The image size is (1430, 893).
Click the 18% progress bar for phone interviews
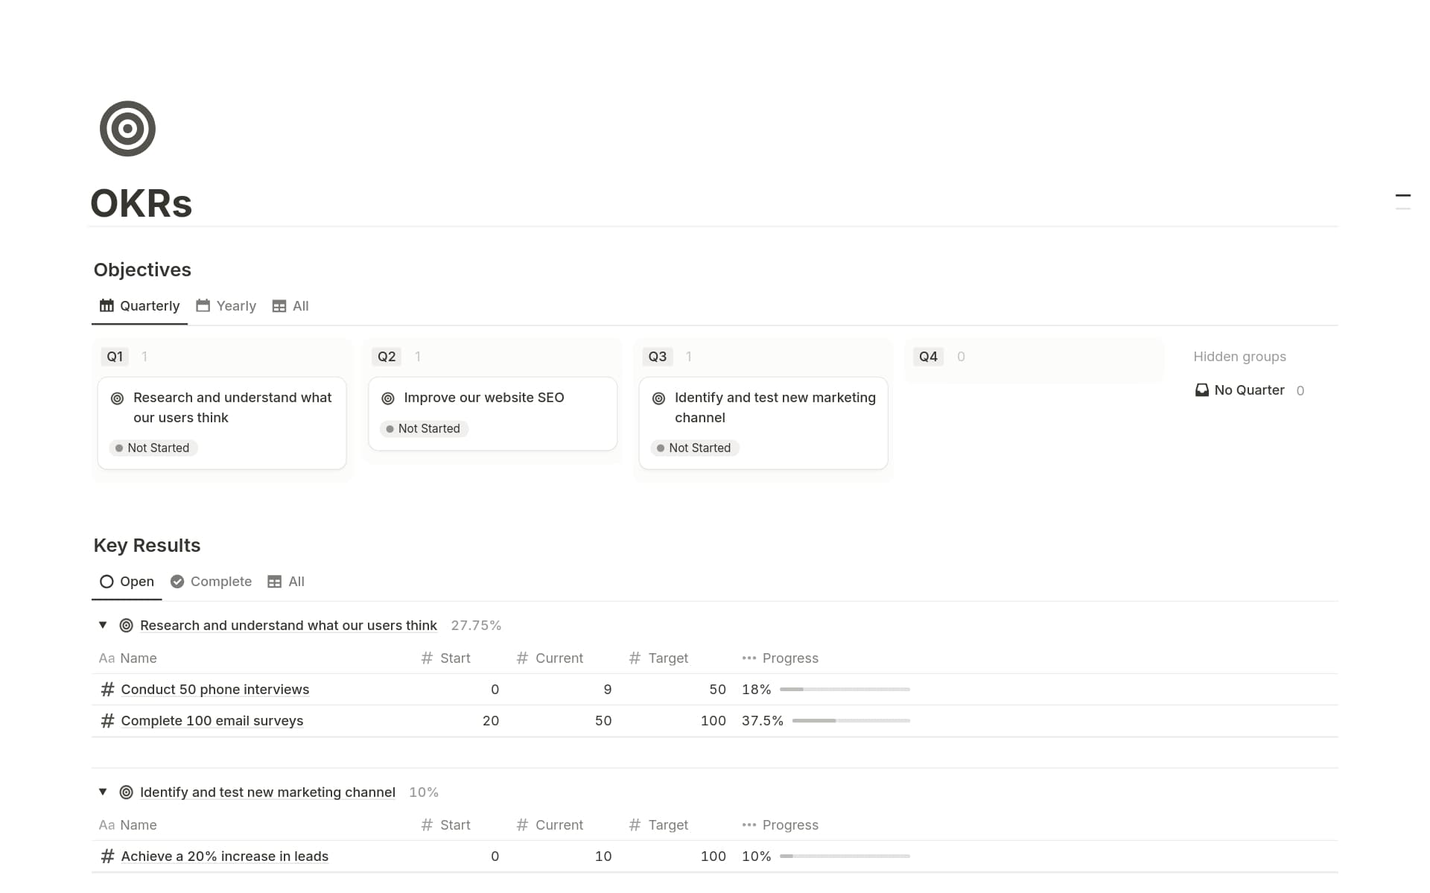tap(845, 690)
